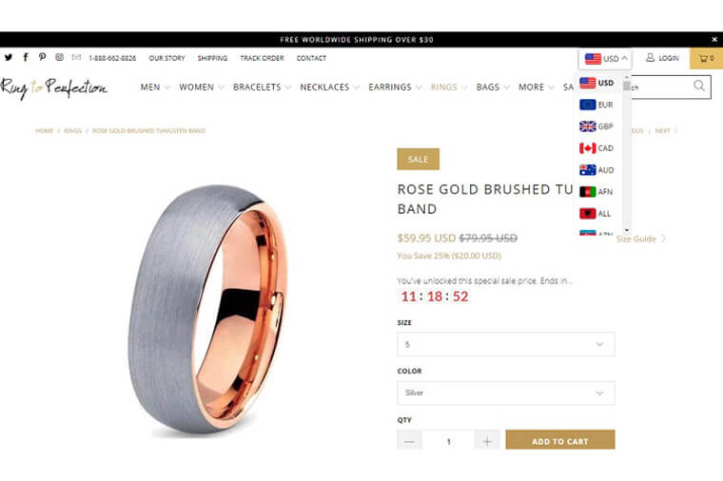This screenshot has height=481, width=723.
Task: Select EUR from the currency list
Action: pyautogui.click(x=596, y=105)
